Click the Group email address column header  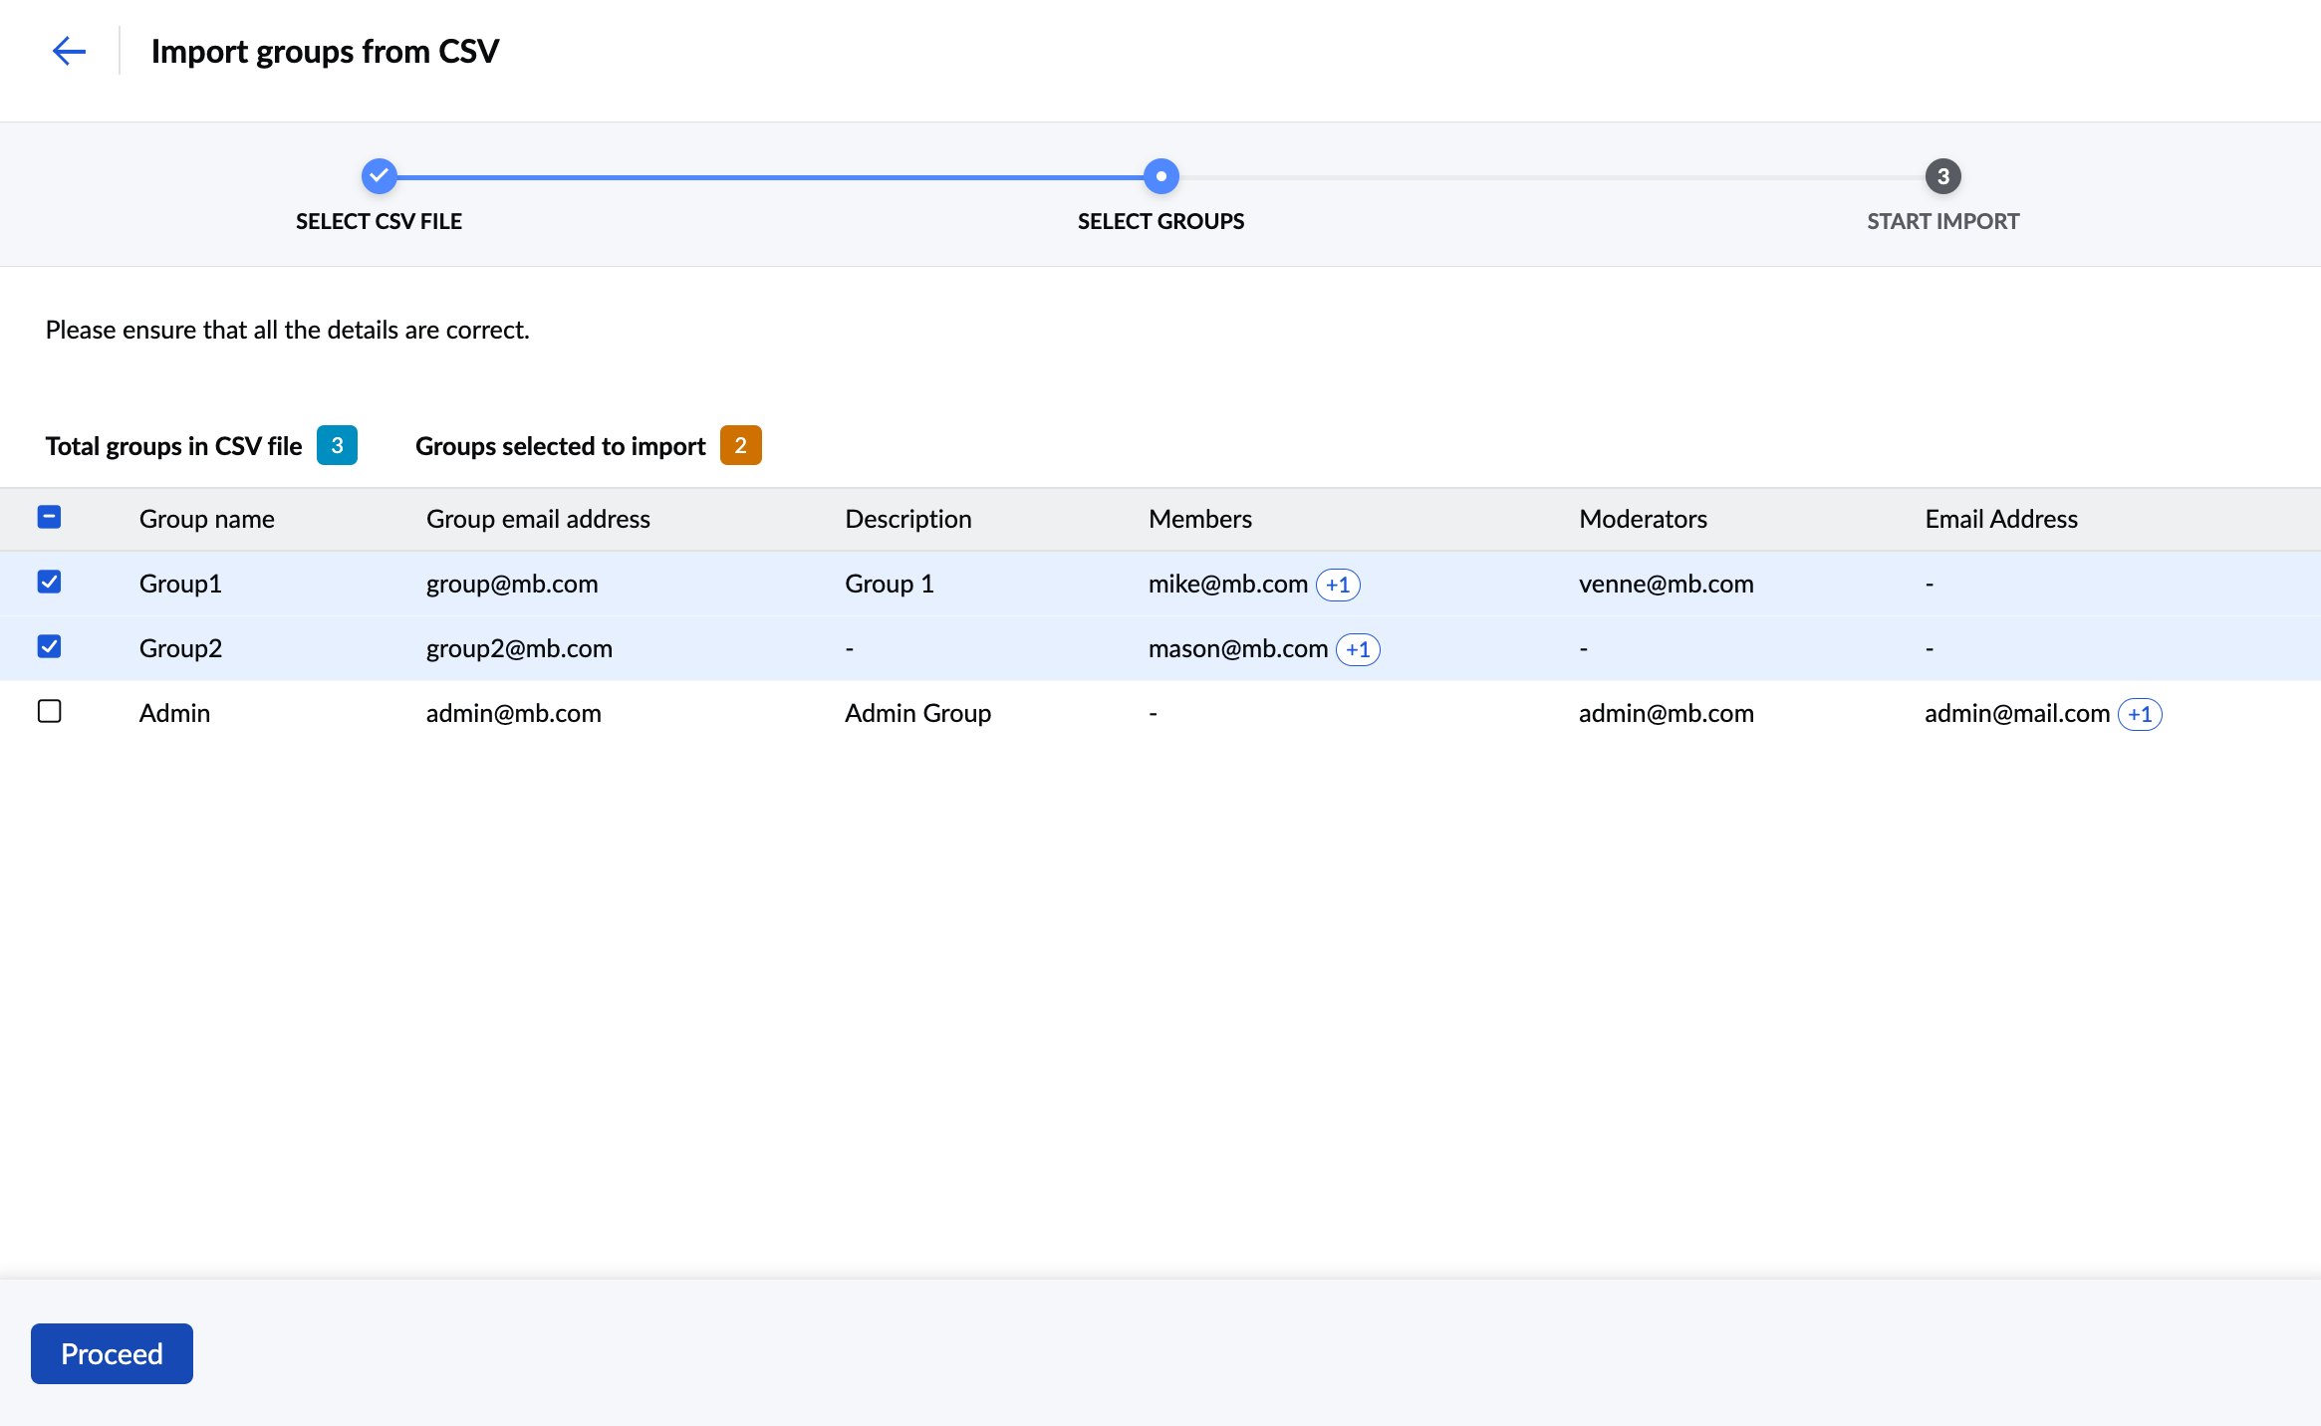coord(537,518)
